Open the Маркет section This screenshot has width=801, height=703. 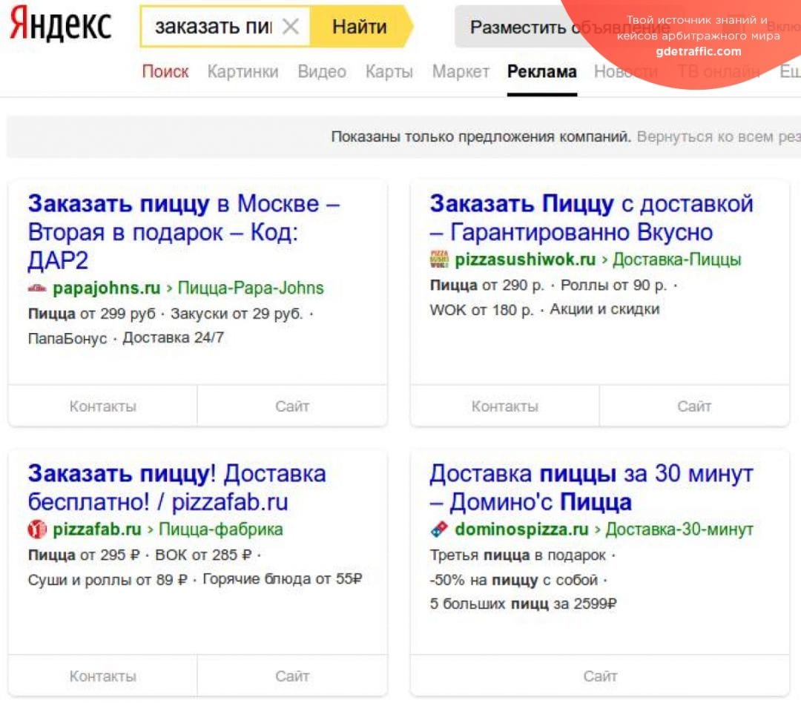461,71
